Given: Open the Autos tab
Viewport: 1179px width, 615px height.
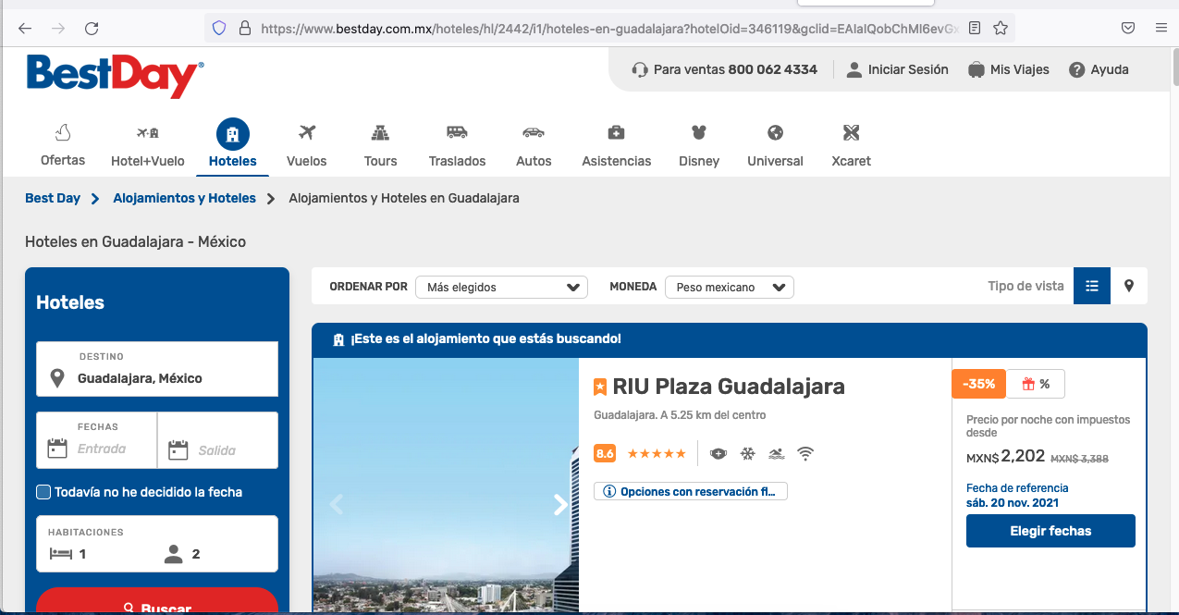Looking at the screenshot, I should [x=534, y=145].
